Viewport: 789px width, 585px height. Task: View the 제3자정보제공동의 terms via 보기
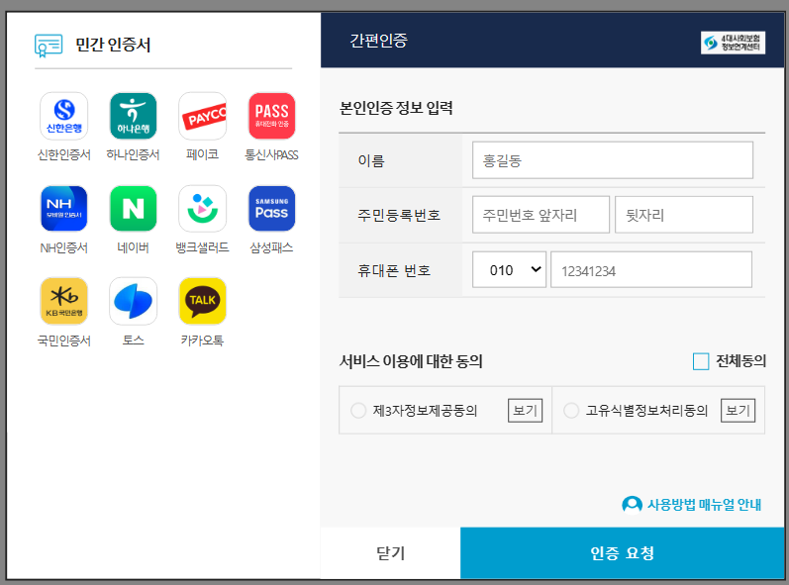(525, 411)
